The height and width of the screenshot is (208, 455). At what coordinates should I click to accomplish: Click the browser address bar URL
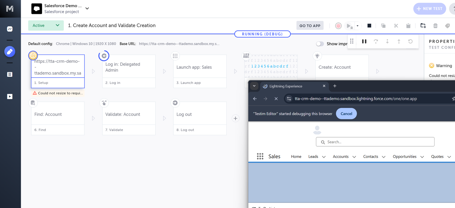356,99
